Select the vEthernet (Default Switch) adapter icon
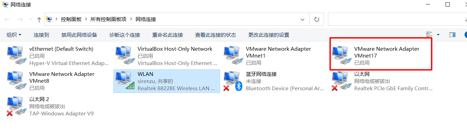 [x=17, y=55]
